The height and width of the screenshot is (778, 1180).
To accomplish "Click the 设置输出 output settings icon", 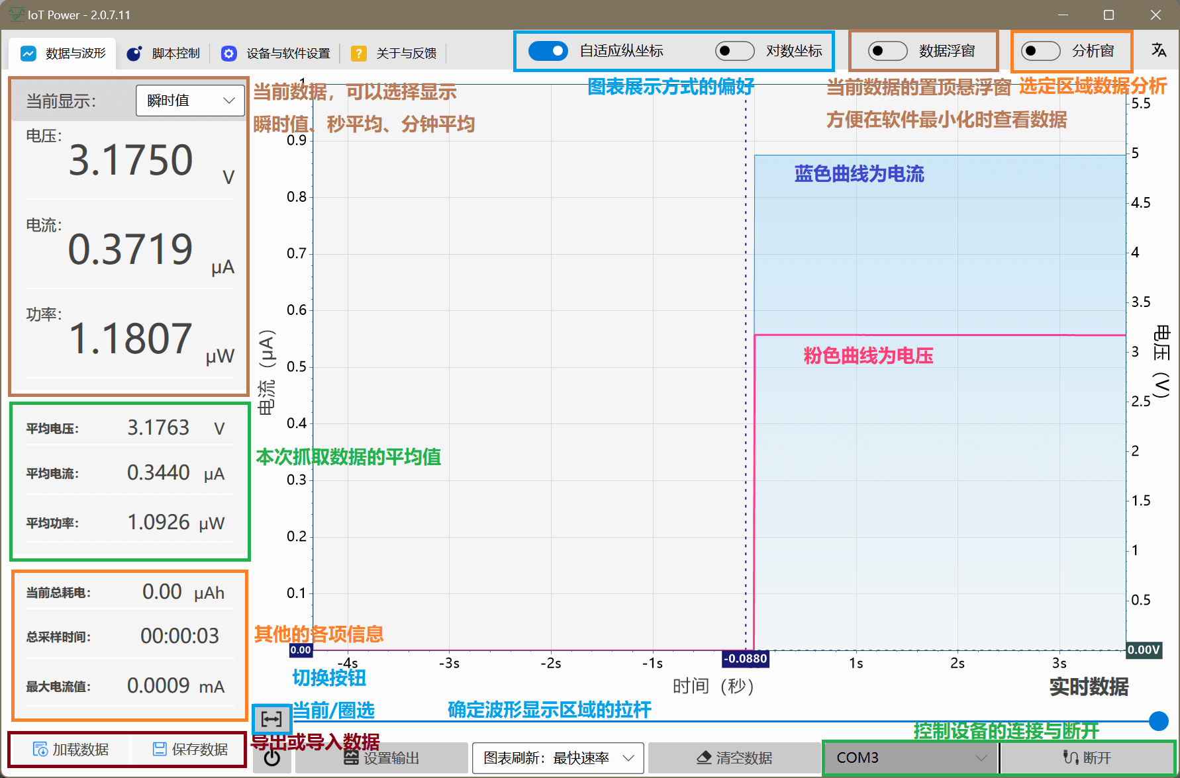I will 352,758.
